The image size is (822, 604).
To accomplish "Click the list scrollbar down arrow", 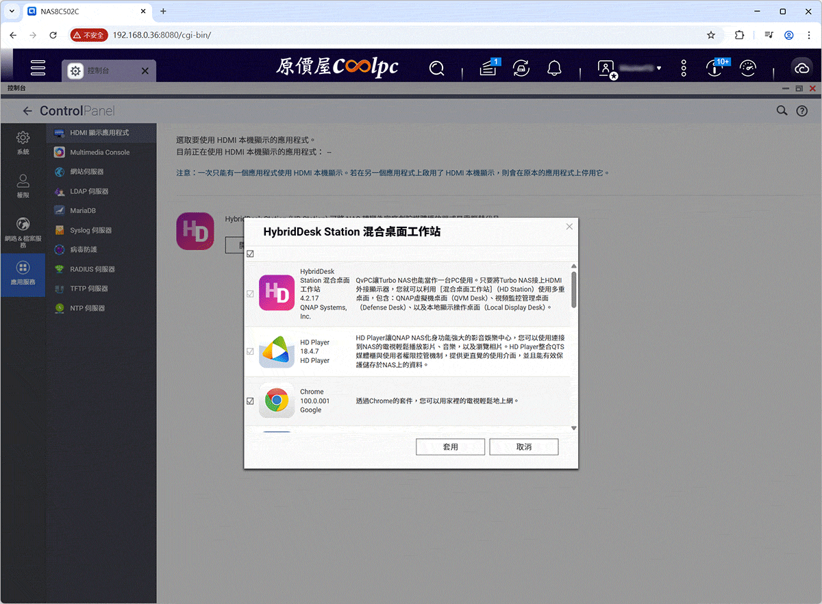I will point(574,428).
